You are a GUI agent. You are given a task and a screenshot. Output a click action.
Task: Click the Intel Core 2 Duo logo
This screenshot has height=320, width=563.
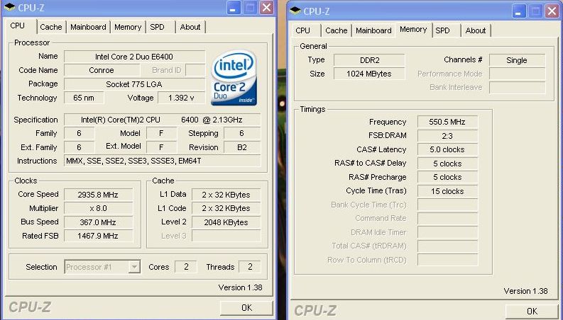[234, 78]
